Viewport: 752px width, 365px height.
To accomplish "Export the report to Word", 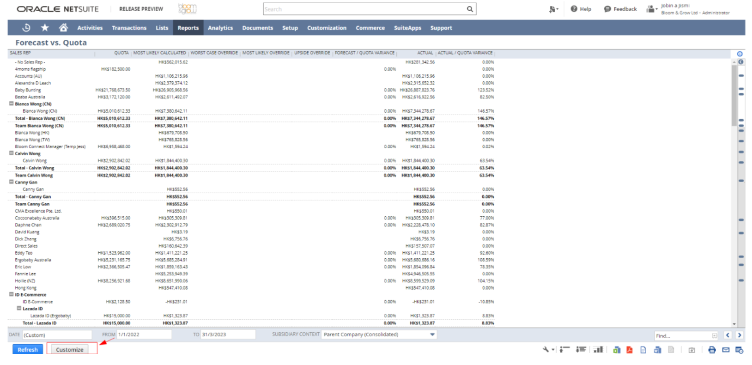I will coord(657,350).
